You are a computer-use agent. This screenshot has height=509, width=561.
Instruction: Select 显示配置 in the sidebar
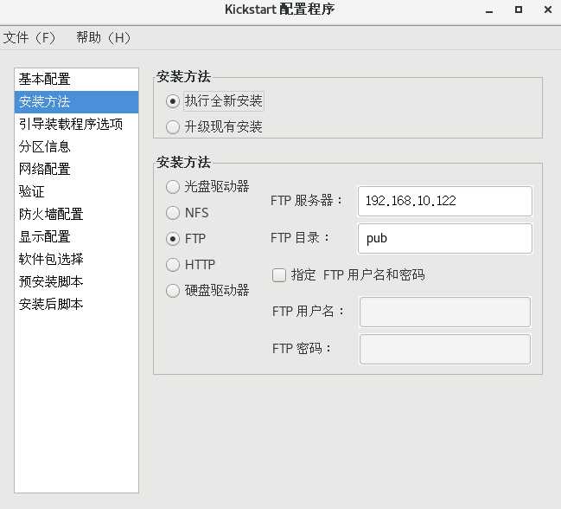pos(76,237)
